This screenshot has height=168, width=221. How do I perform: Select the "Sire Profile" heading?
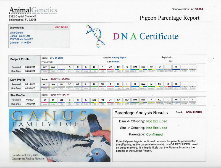coord(17,95)
